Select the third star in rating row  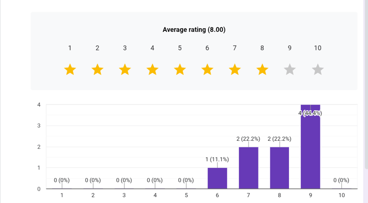(x=125, y=70)
